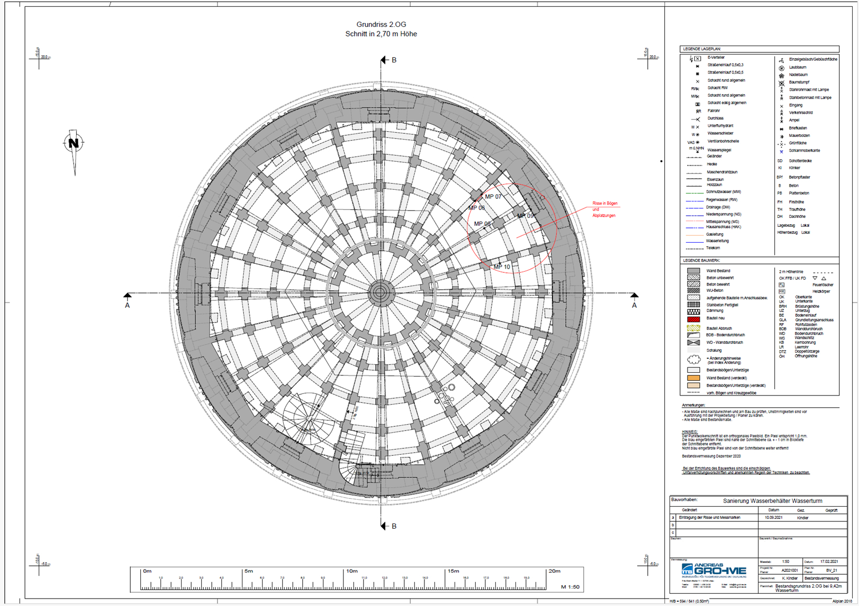This screenshot has width=859, height=606.
Task: Click the 'Grundleitungsanschluss' abbreviation entry
Action: (x=814, y=320)
